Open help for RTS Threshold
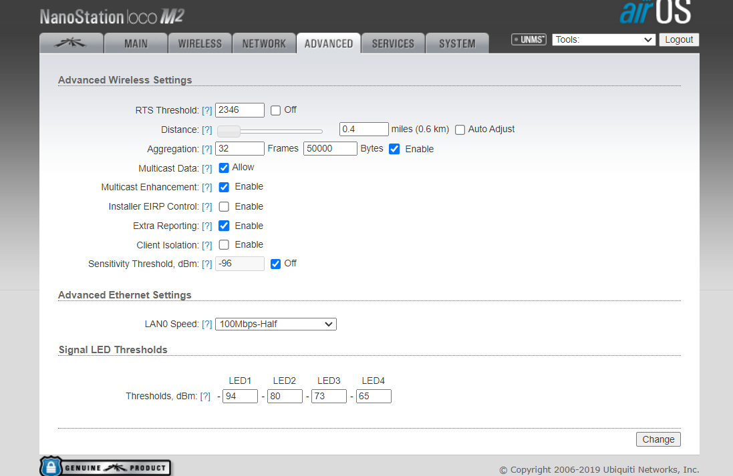Viewport: 733px width, 476px height. click(x=207, y=111)
